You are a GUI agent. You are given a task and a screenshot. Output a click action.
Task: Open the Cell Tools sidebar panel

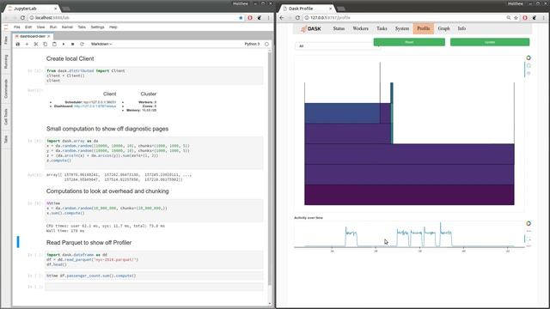(6, 117)
